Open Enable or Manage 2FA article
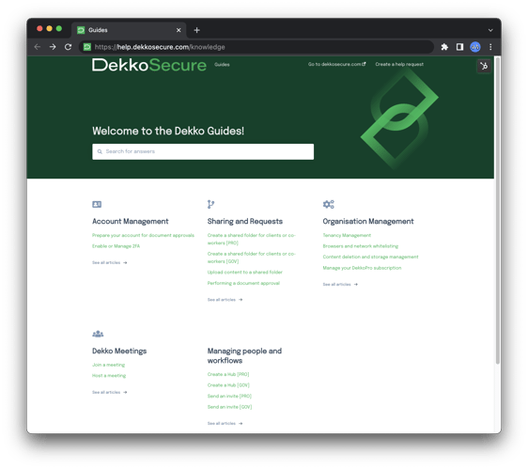Viewport: 528px width, 469px height. (116, 246)
